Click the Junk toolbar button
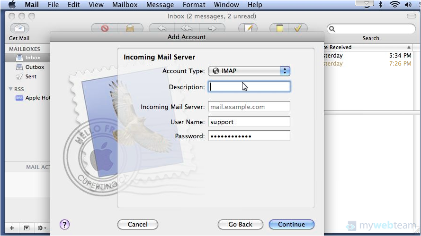This screenshot has height=236, width=421. tap(130, 28)
